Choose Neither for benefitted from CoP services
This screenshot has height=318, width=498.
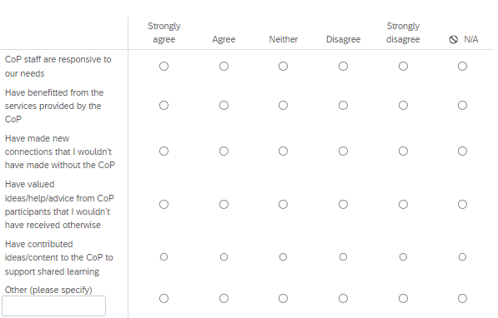[283, 105]
